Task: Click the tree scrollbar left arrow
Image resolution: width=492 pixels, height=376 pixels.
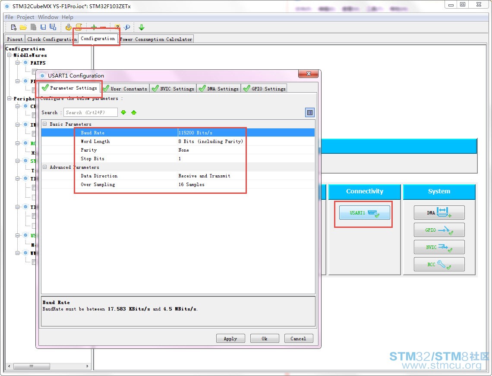Action: click(9, 366)
